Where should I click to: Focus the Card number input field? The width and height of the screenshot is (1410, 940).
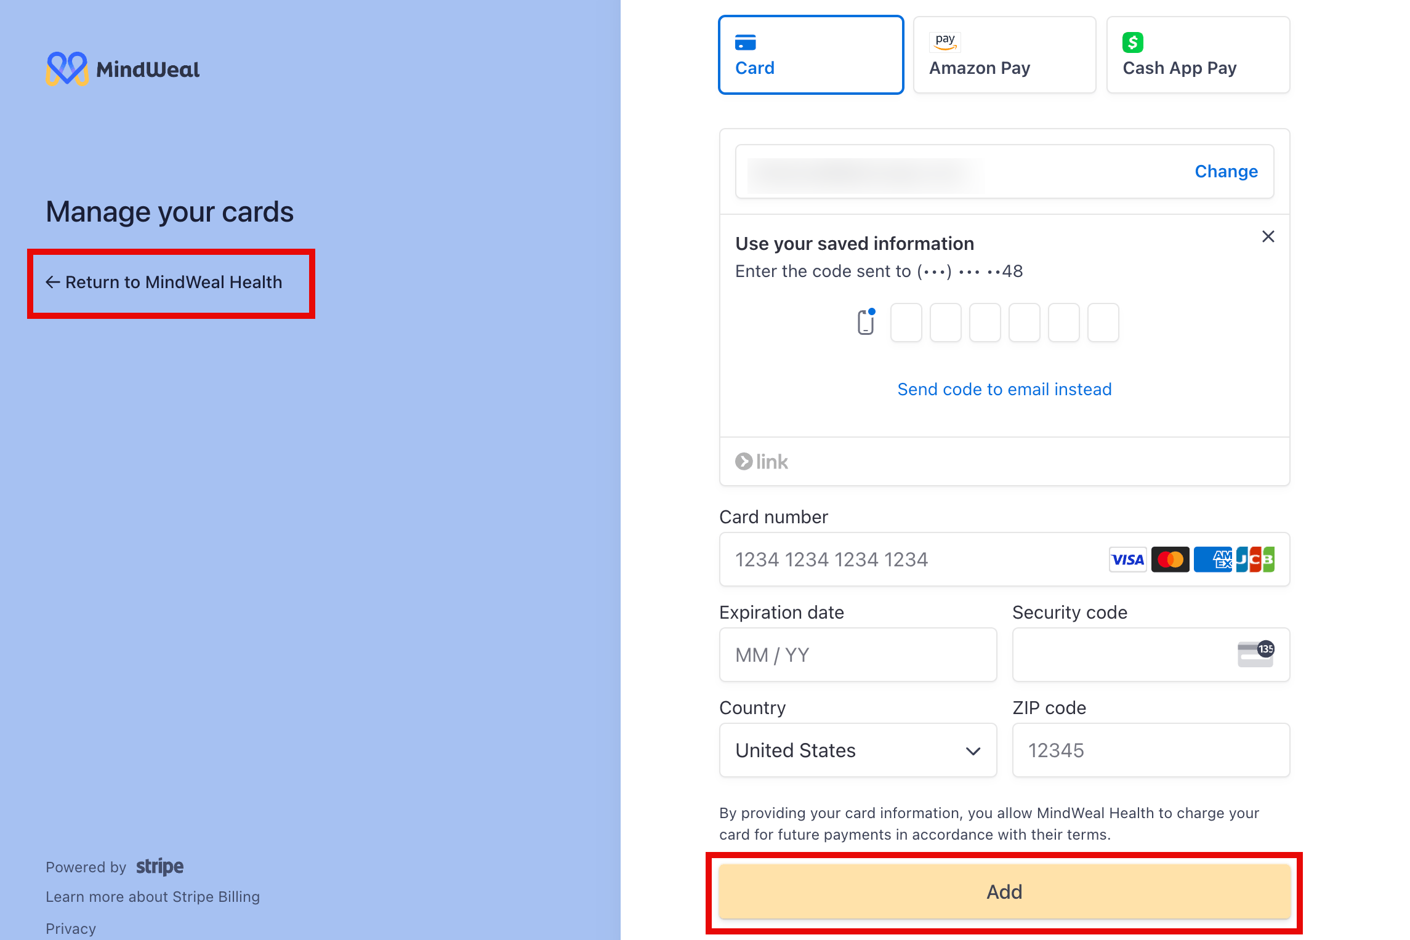[911, 560]
